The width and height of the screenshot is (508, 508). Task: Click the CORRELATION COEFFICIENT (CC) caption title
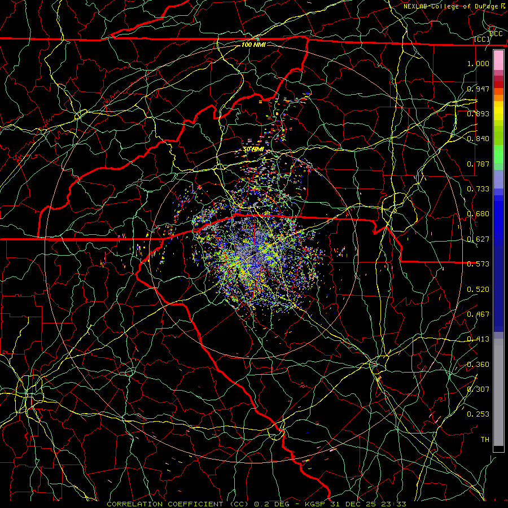click(x=178, y=504)
